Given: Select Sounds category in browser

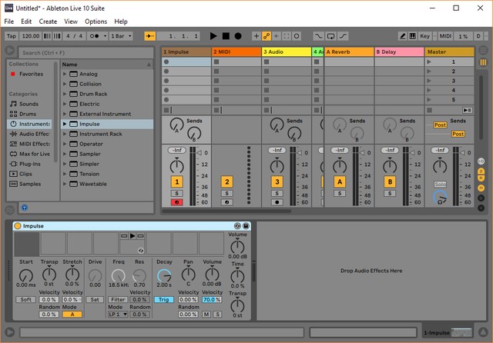Looking at the screenshot, I should [29, 103].
